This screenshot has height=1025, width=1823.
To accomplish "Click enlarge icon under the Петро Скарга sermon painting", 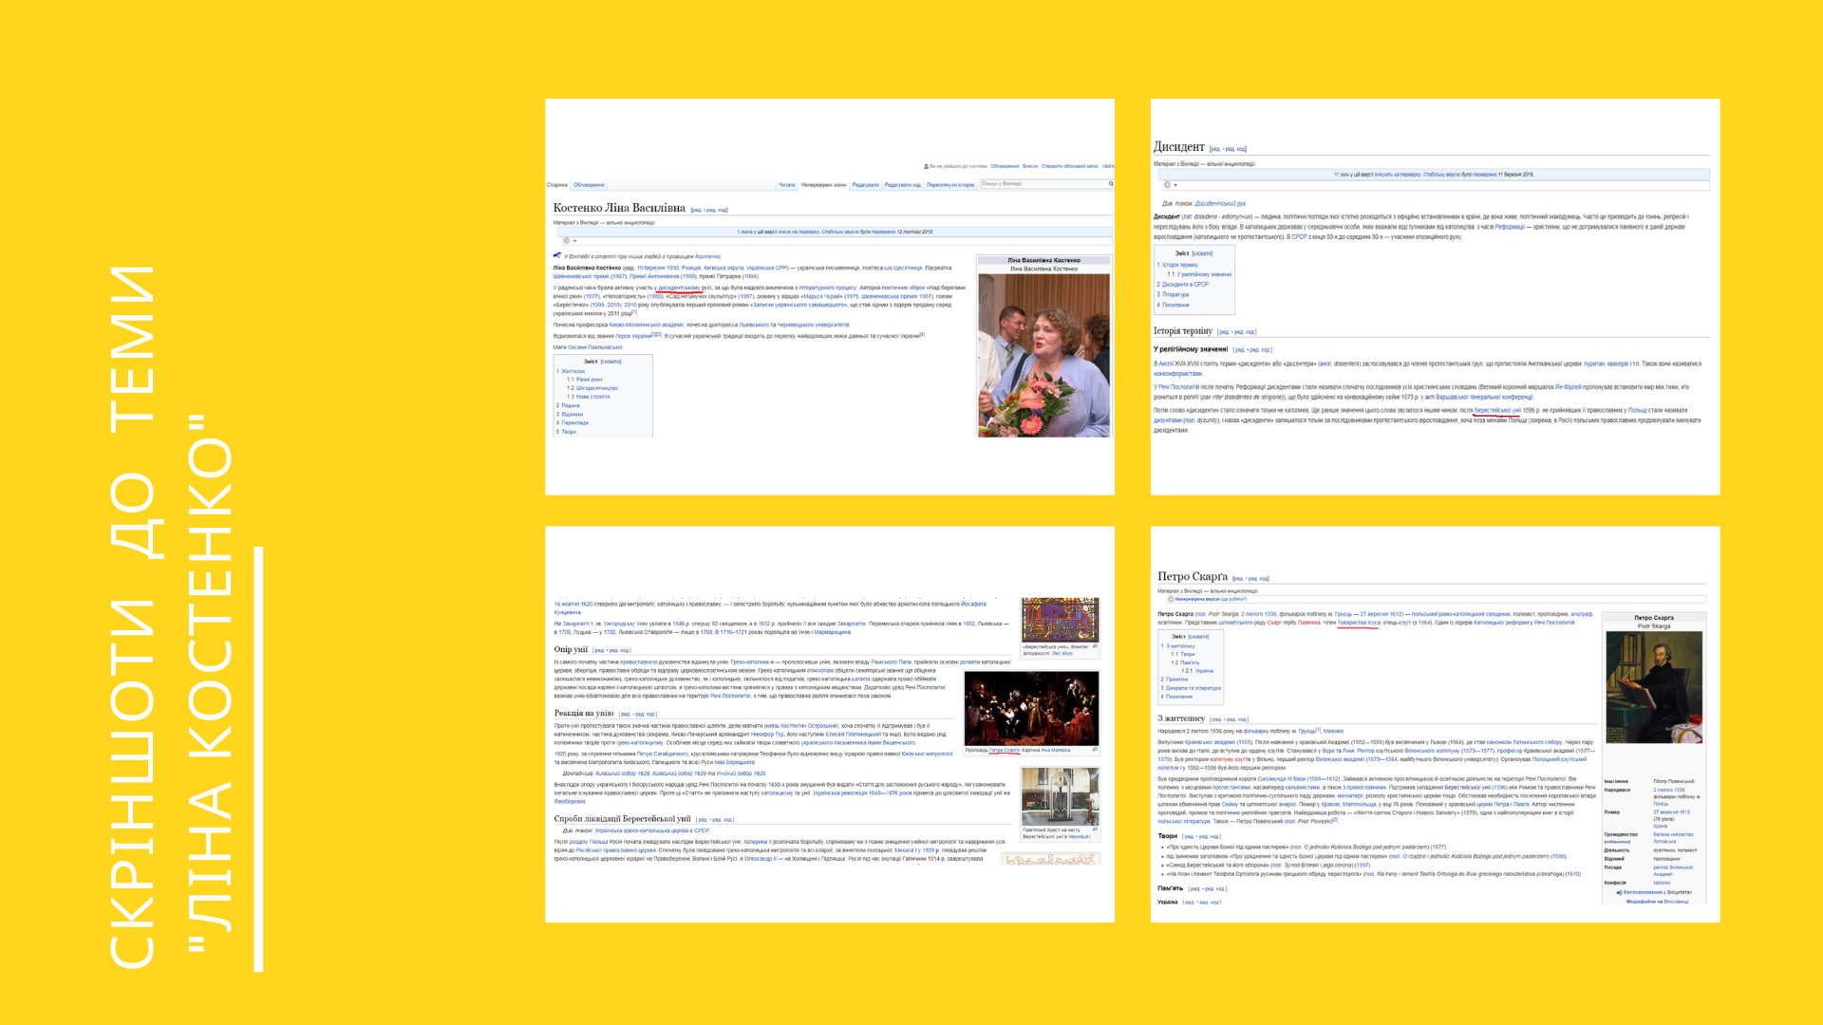I will (x=1095, y=750).
